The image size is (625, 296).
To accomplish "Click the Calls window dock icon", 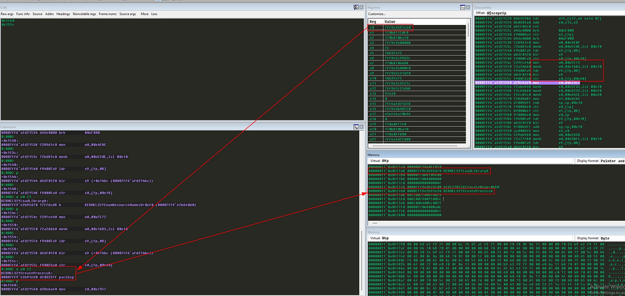I will tap(356, 7).
